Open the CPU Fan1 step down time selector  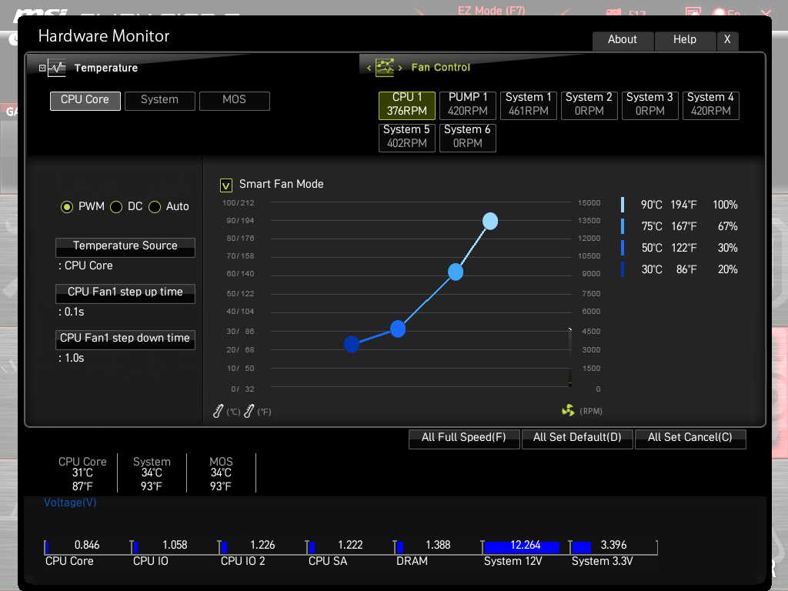125,339
